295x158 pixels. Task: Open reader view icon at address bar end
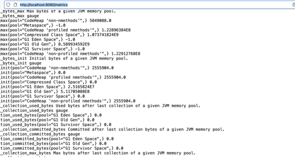[294, 5]
